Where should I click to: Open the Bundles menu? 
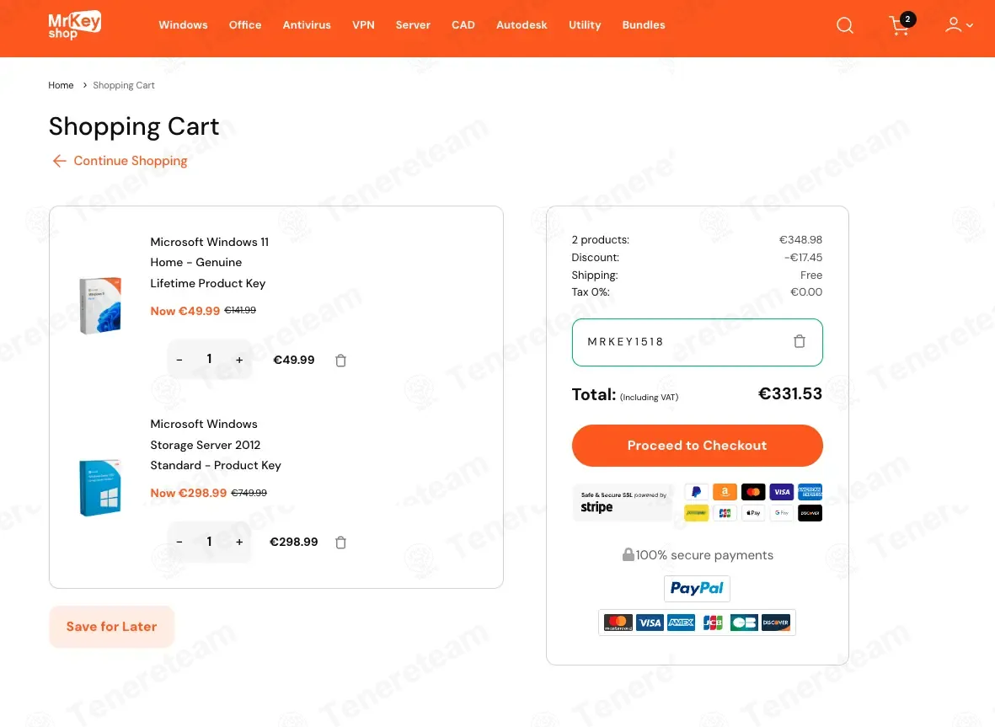644,24
